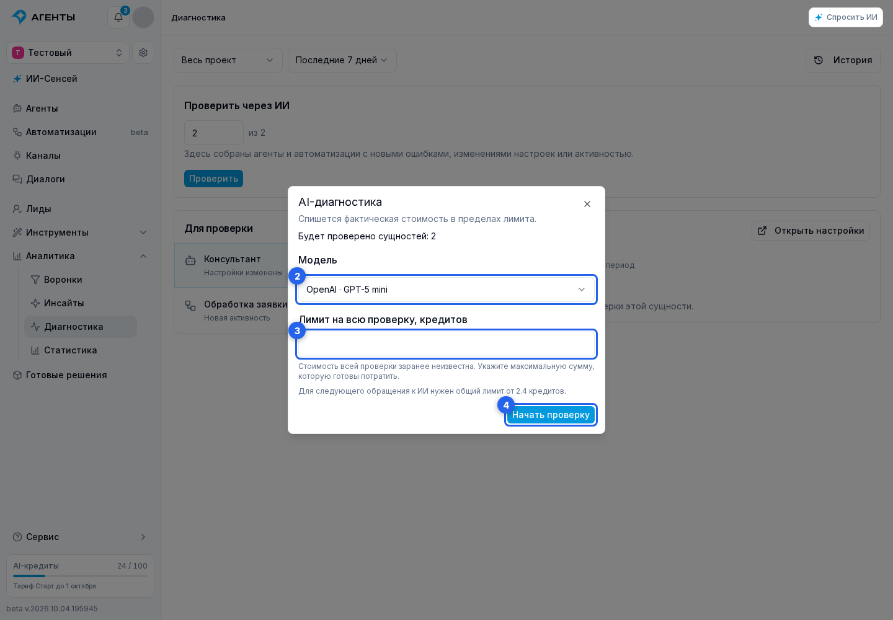Click the Тариф Старт до 1 октября text
The height and width of the screenshot is (620, 893).
tap(55, 586)
